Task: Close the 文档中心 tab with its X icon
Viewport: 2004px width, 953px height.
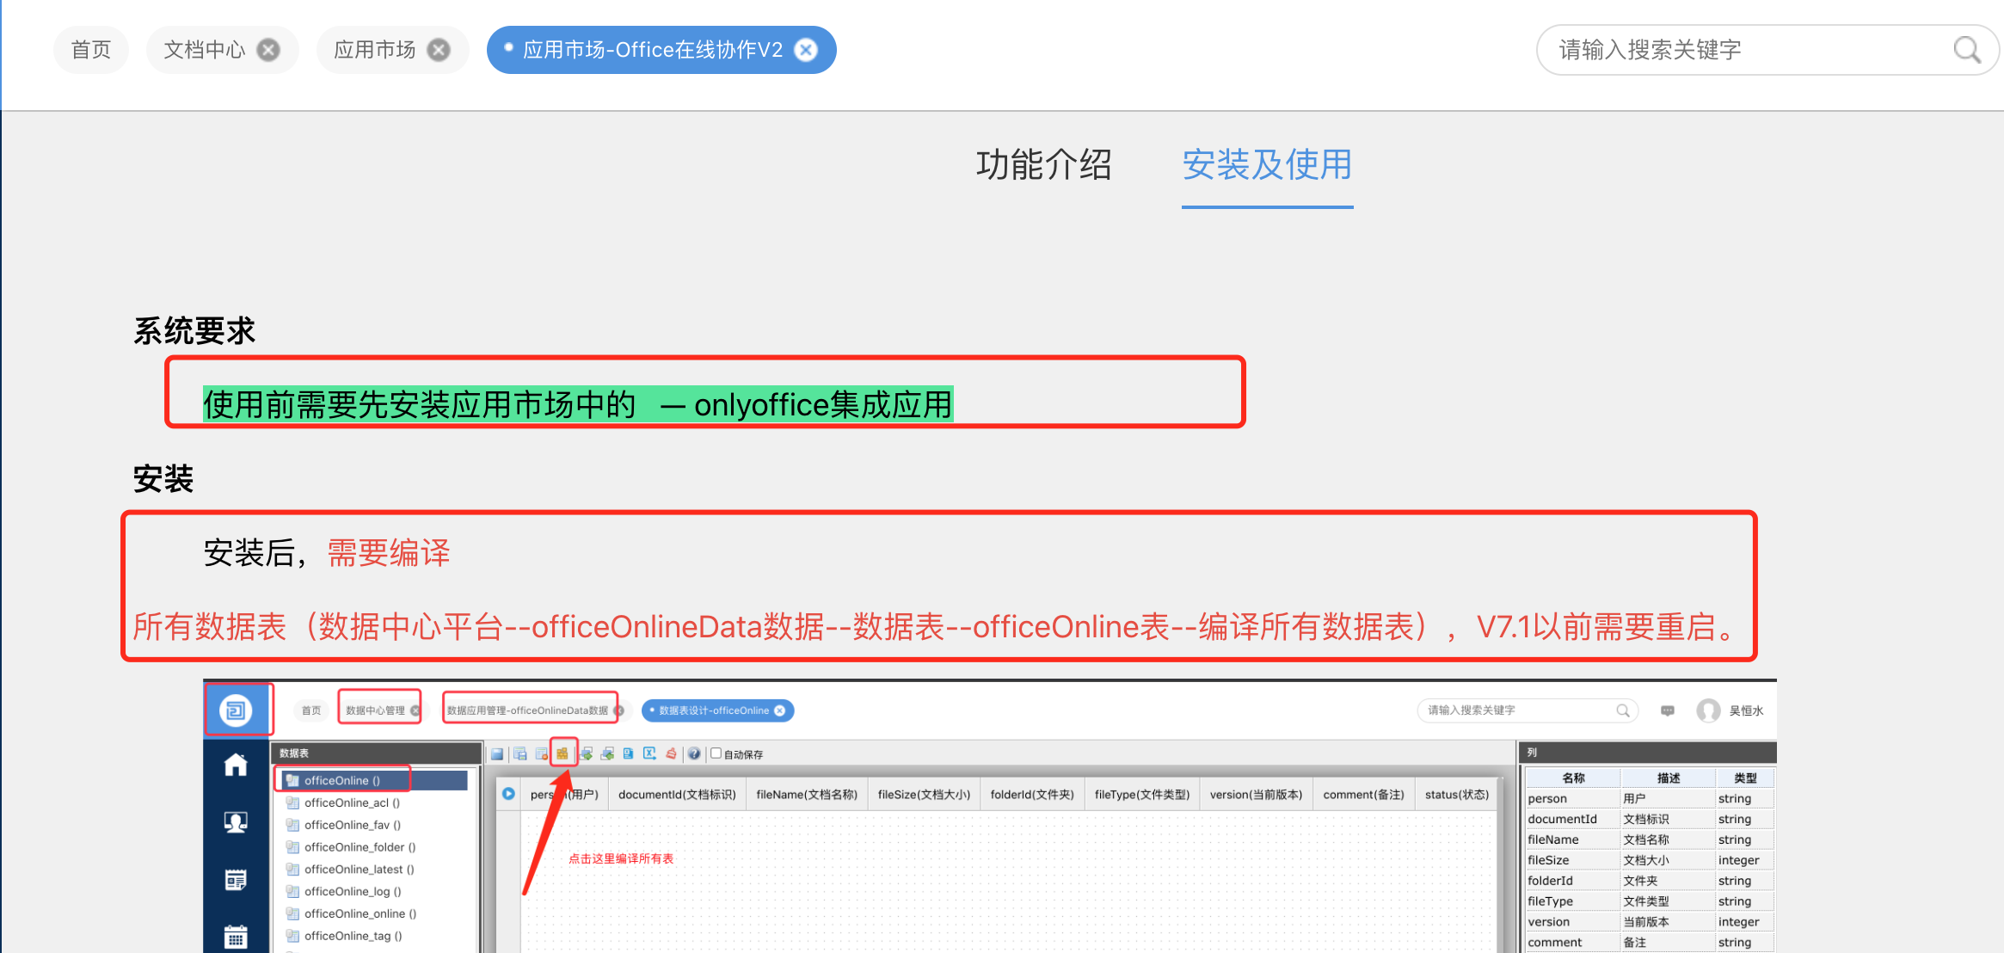Action: [x=268, y=50]
